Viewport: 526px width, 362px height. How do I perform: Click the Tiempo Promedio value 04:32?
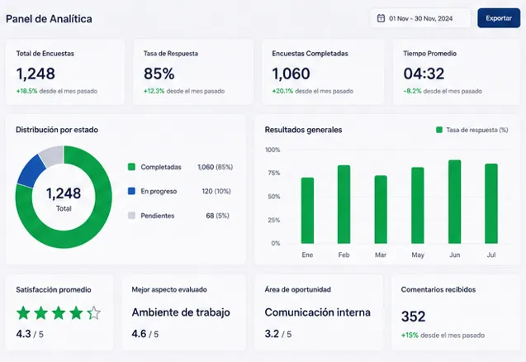click(424, 74)
